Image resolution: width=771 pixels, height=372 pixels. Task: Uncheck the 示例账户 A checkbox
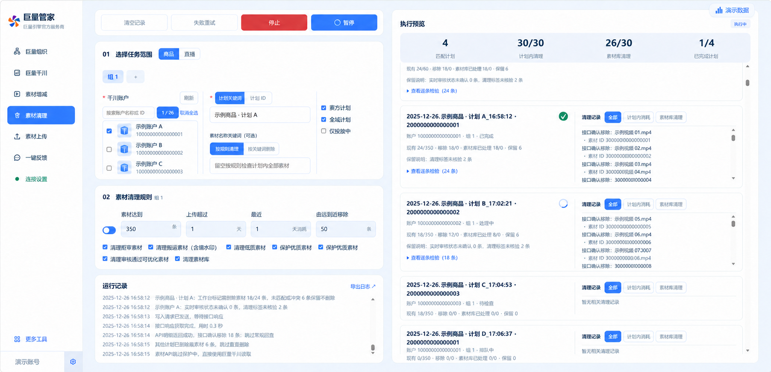(109, 131)
